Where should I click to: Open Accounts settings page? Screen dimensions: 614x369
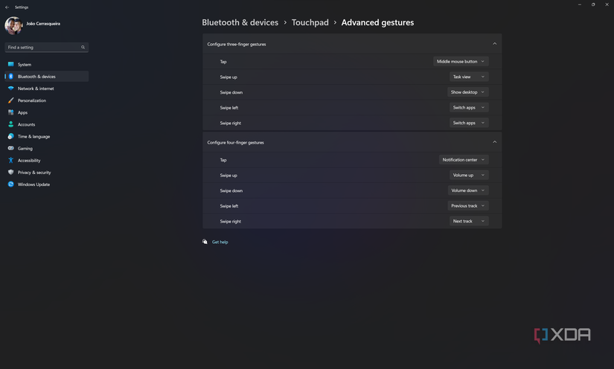coord(26,124)
